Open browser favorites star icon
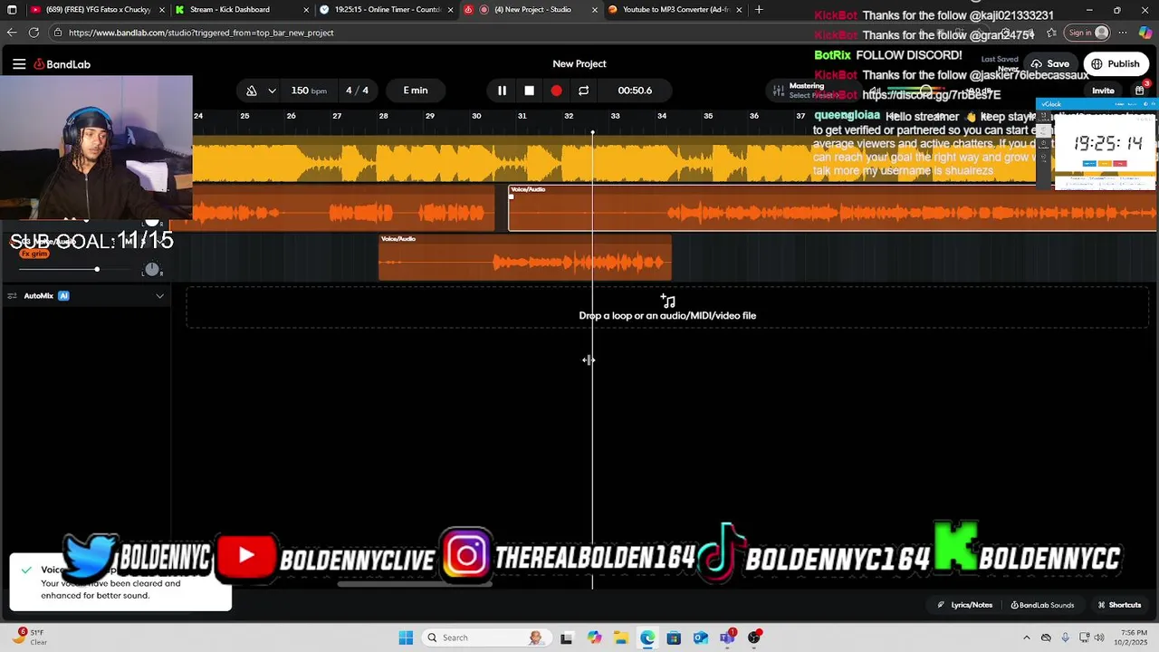1159x652 pixels. [1050, 33]
